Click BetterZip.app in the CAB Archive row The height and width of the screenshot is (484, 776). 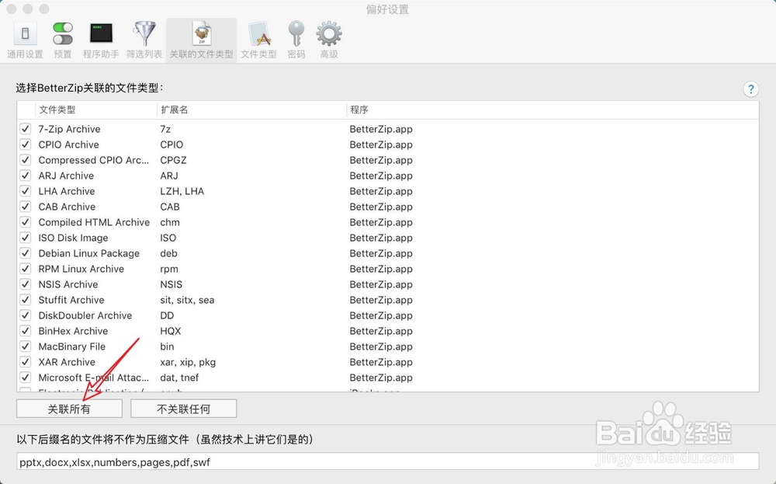pos(381,207)
